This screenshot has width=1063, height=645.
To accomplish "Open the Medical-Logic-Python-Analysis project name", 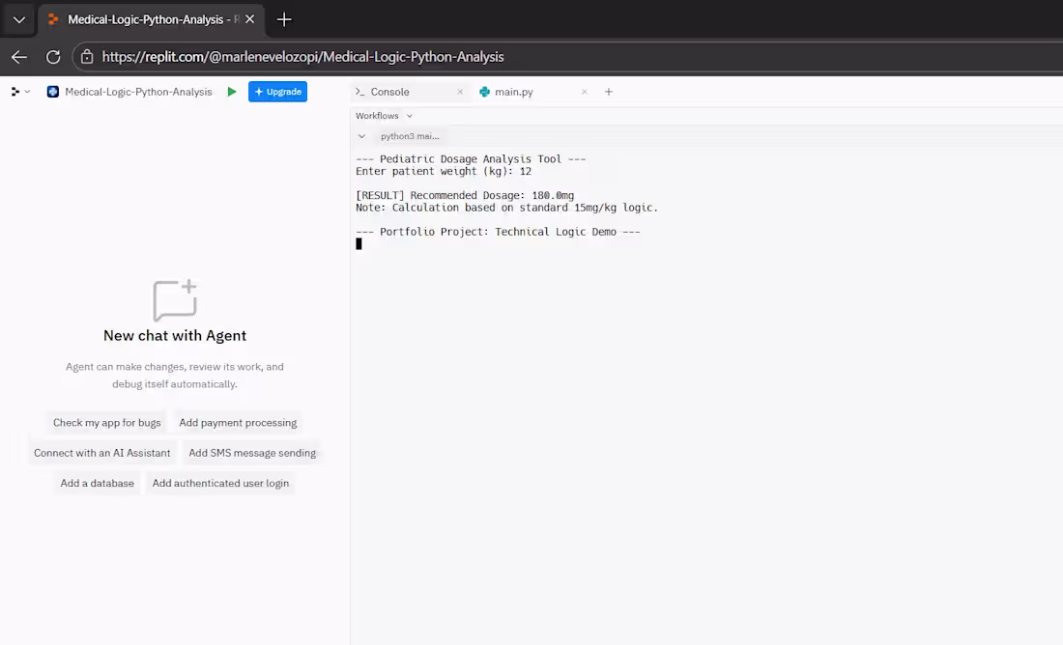I will click(x=138, y=92).
